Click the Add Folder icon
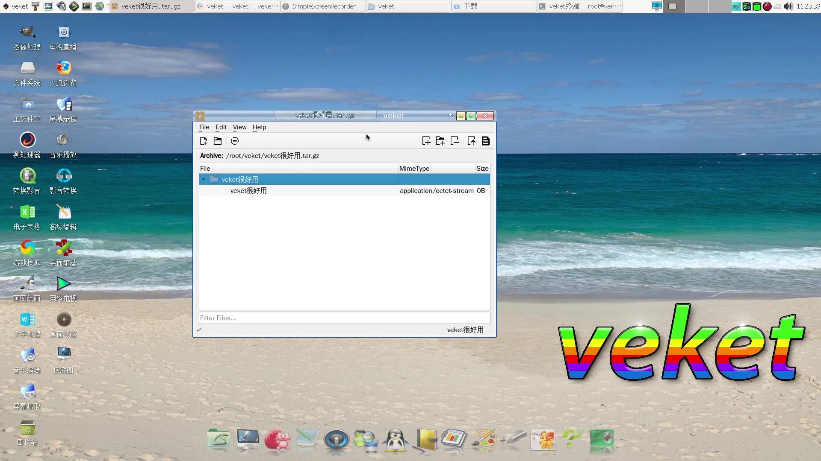821x461 pixels. coord(440,141)
